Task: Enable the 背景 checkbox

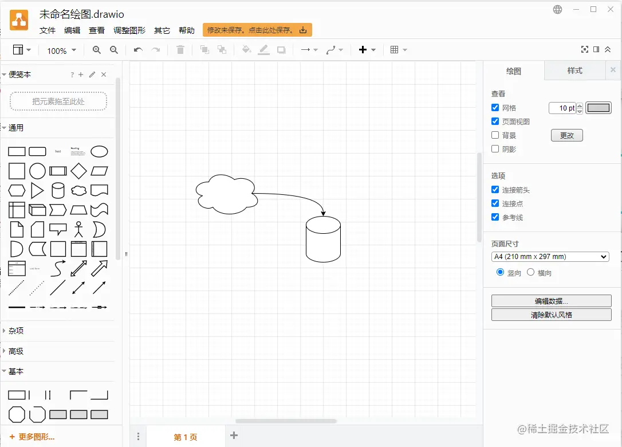Action: click(495, 135)
